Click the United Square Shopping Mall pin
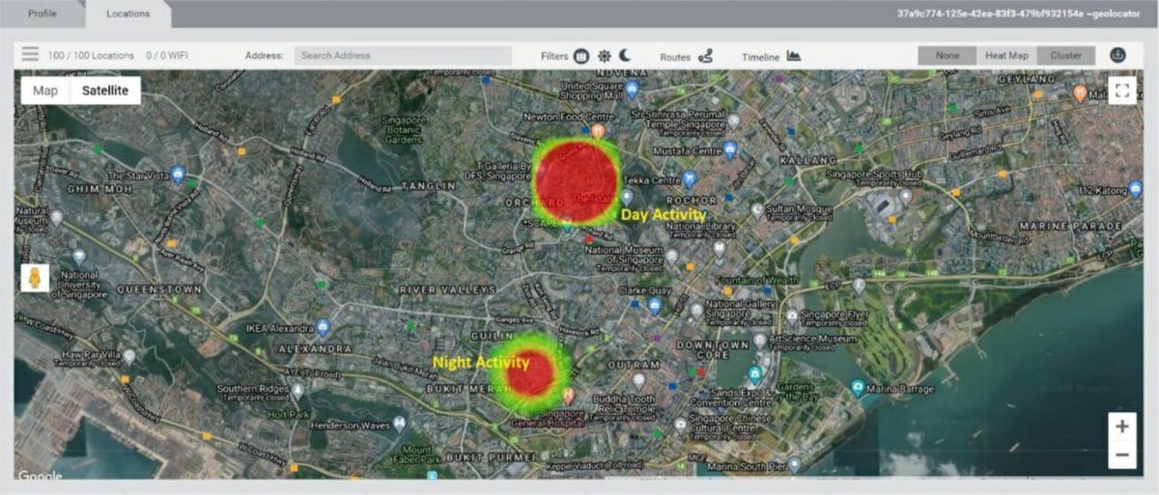 pos(632,90)
